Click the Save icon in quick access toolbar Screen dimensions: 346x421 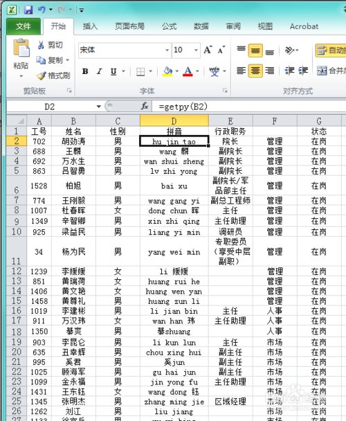pyautogui.click(x=28, y=10)
